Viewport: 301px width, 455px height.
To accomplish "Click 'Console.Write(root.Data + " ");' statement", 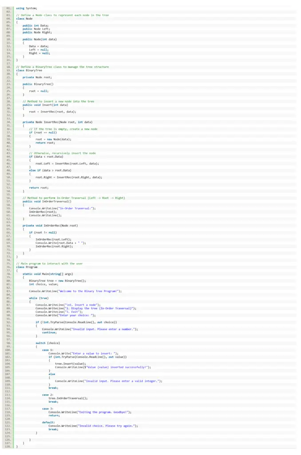I will point(61,243).
